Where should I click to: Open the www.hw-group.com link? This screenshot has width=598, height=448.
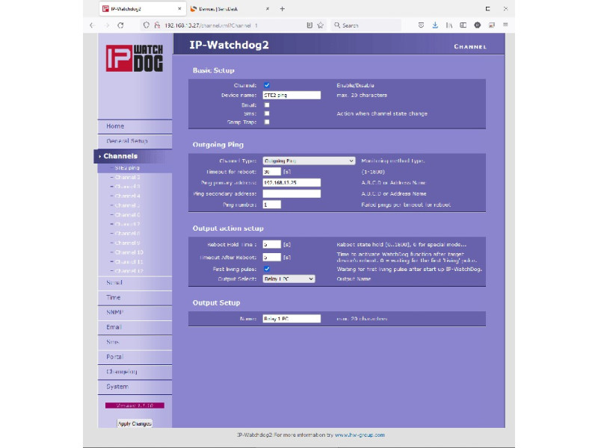click(x=360, y=435)
